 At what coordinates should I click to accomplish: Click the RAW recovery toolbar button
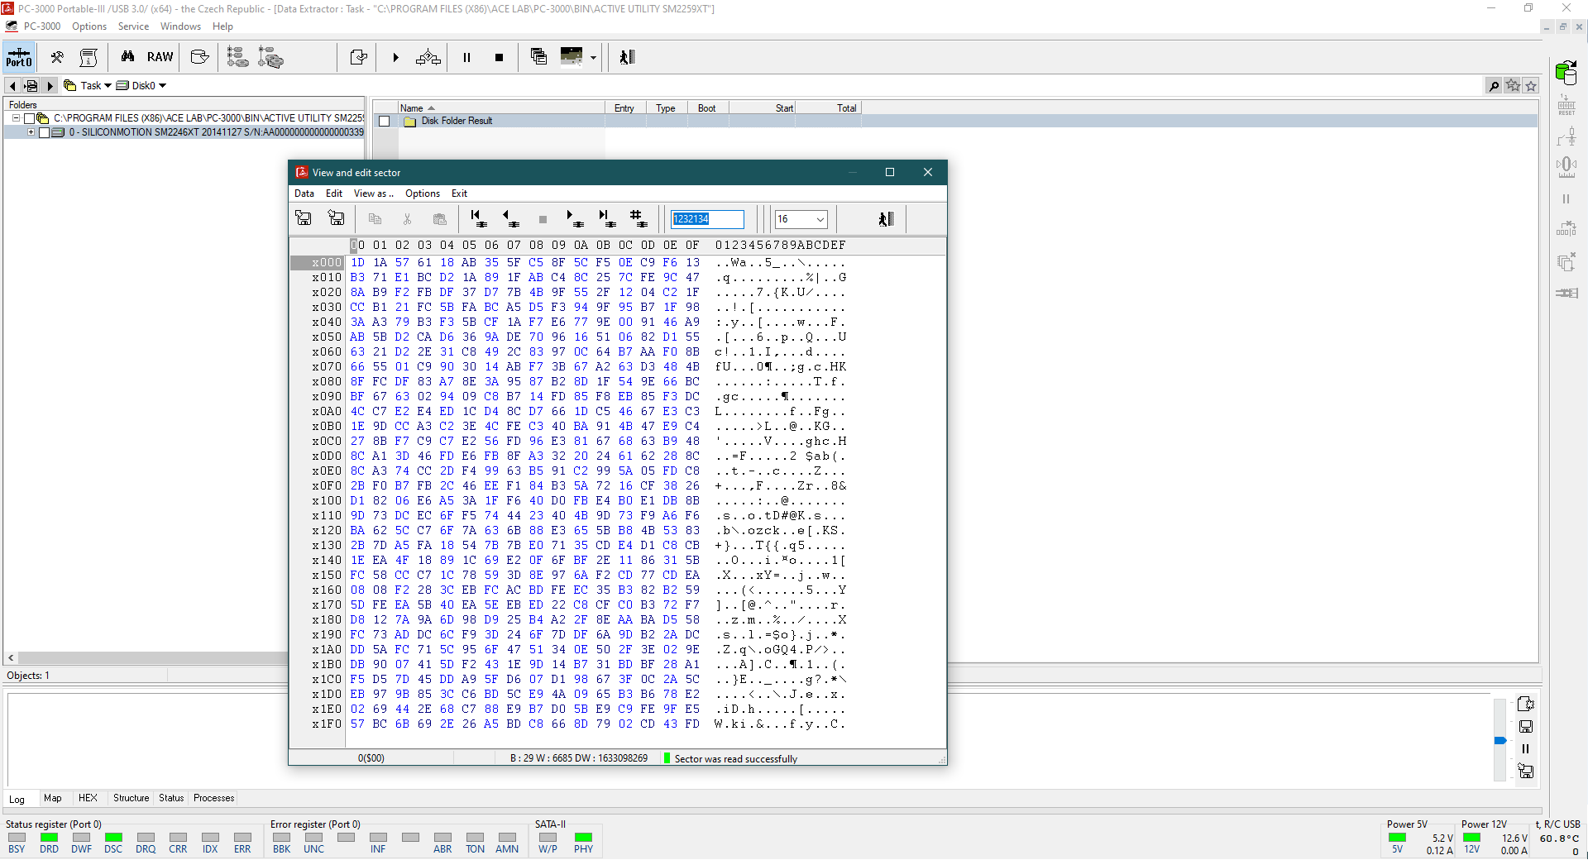pyautogui.click(x=160, y=57)
